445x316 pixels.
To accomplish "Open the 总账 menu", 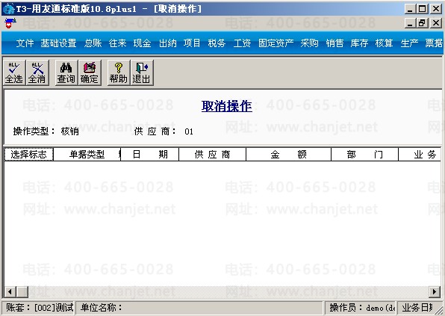I will pyautogui.click(x=93, y=43).
